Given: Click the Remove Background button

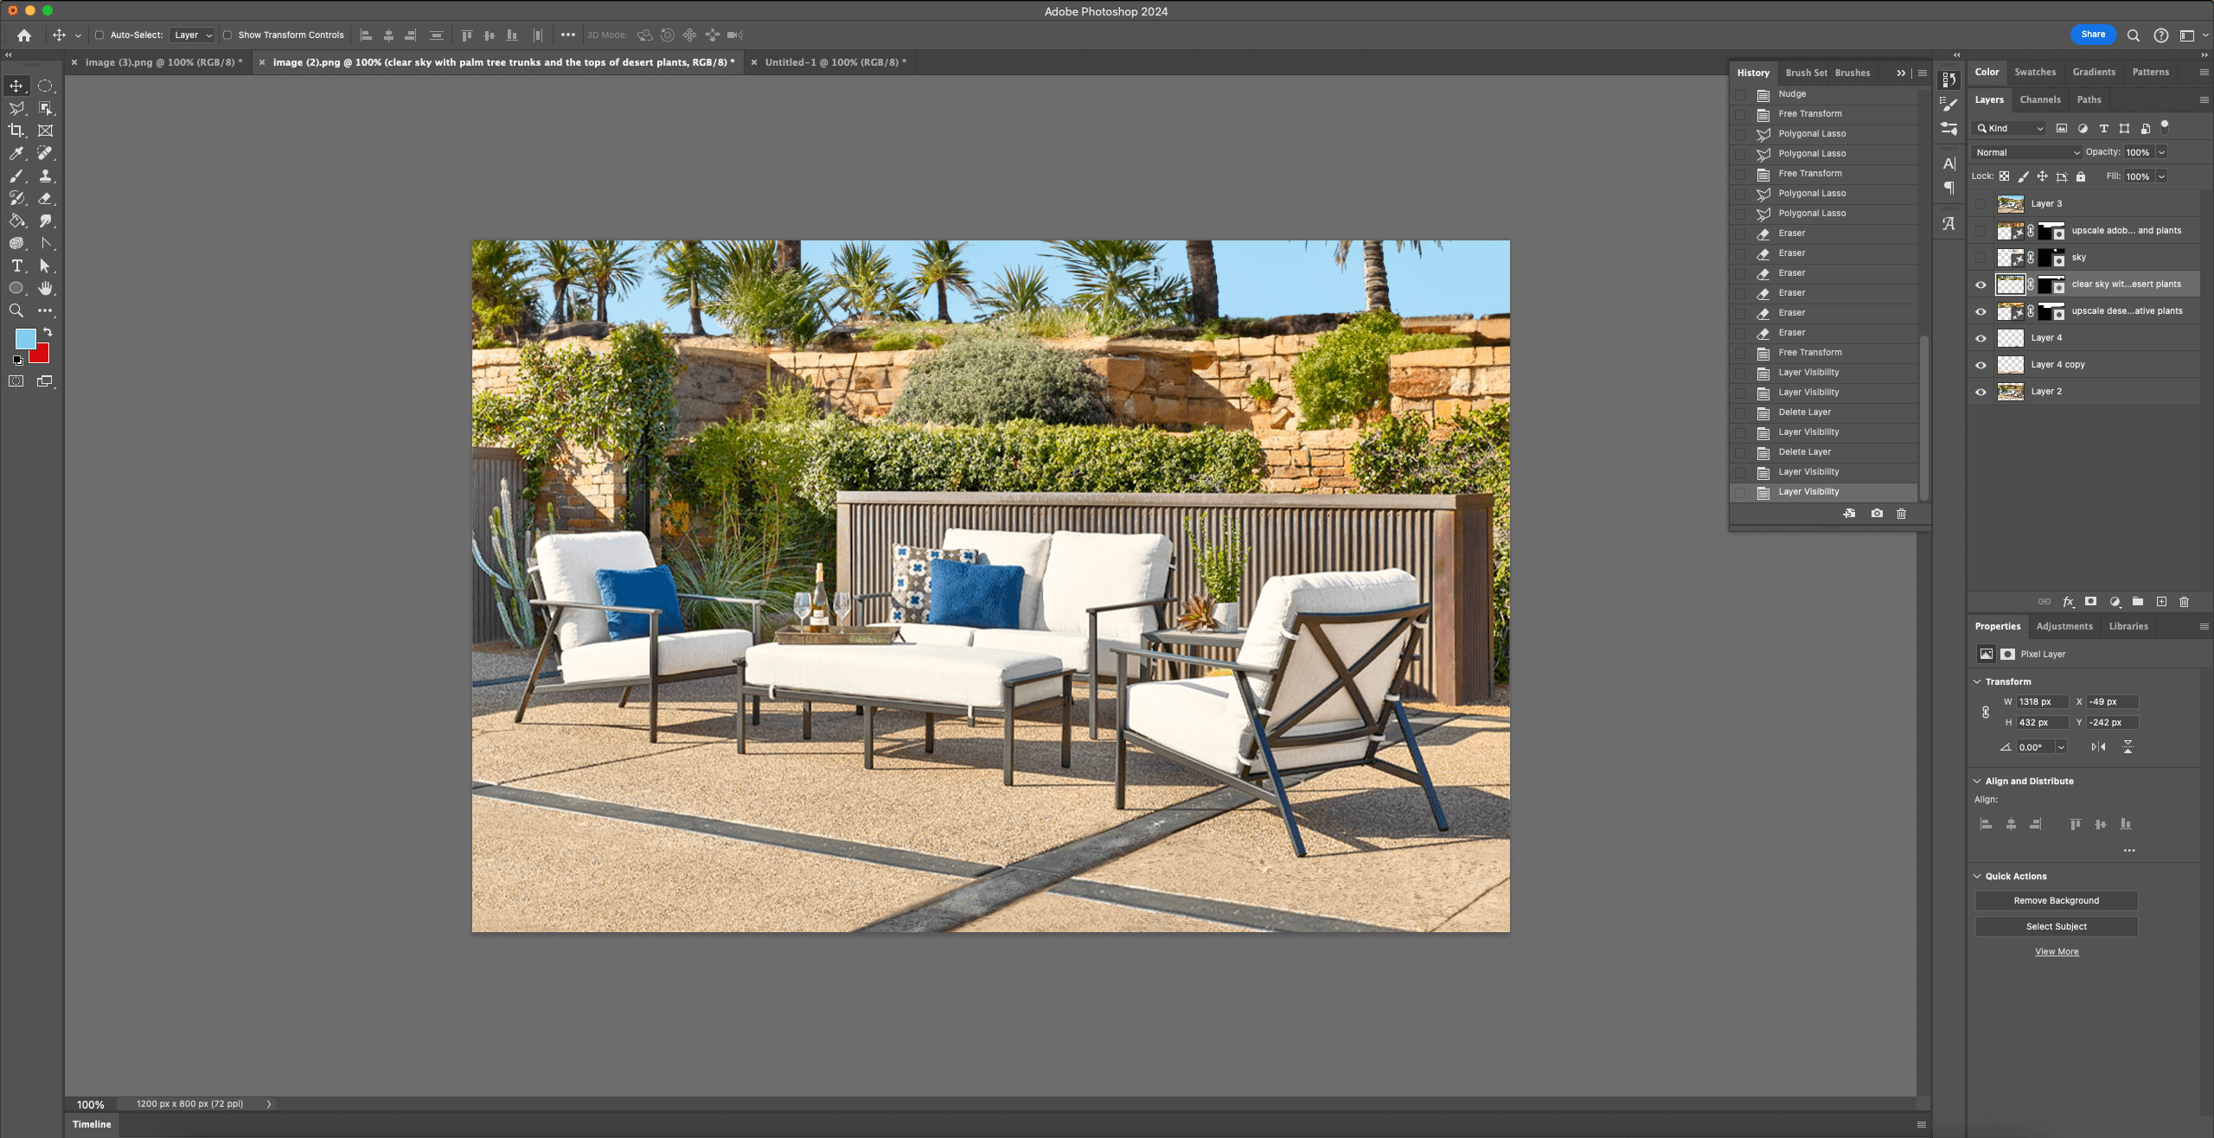Looking at the screenshot, I should click(2056, 900).
